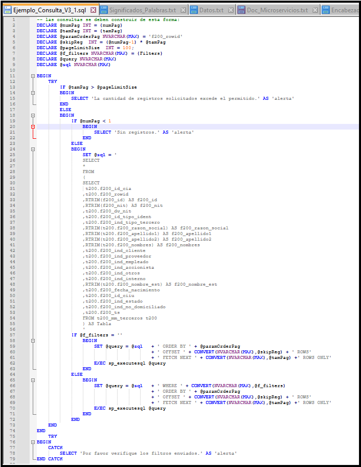Fold the BEGIN block at line 24
The width and height of the screenshot is (361, 467).
click(x=33, y=149)
